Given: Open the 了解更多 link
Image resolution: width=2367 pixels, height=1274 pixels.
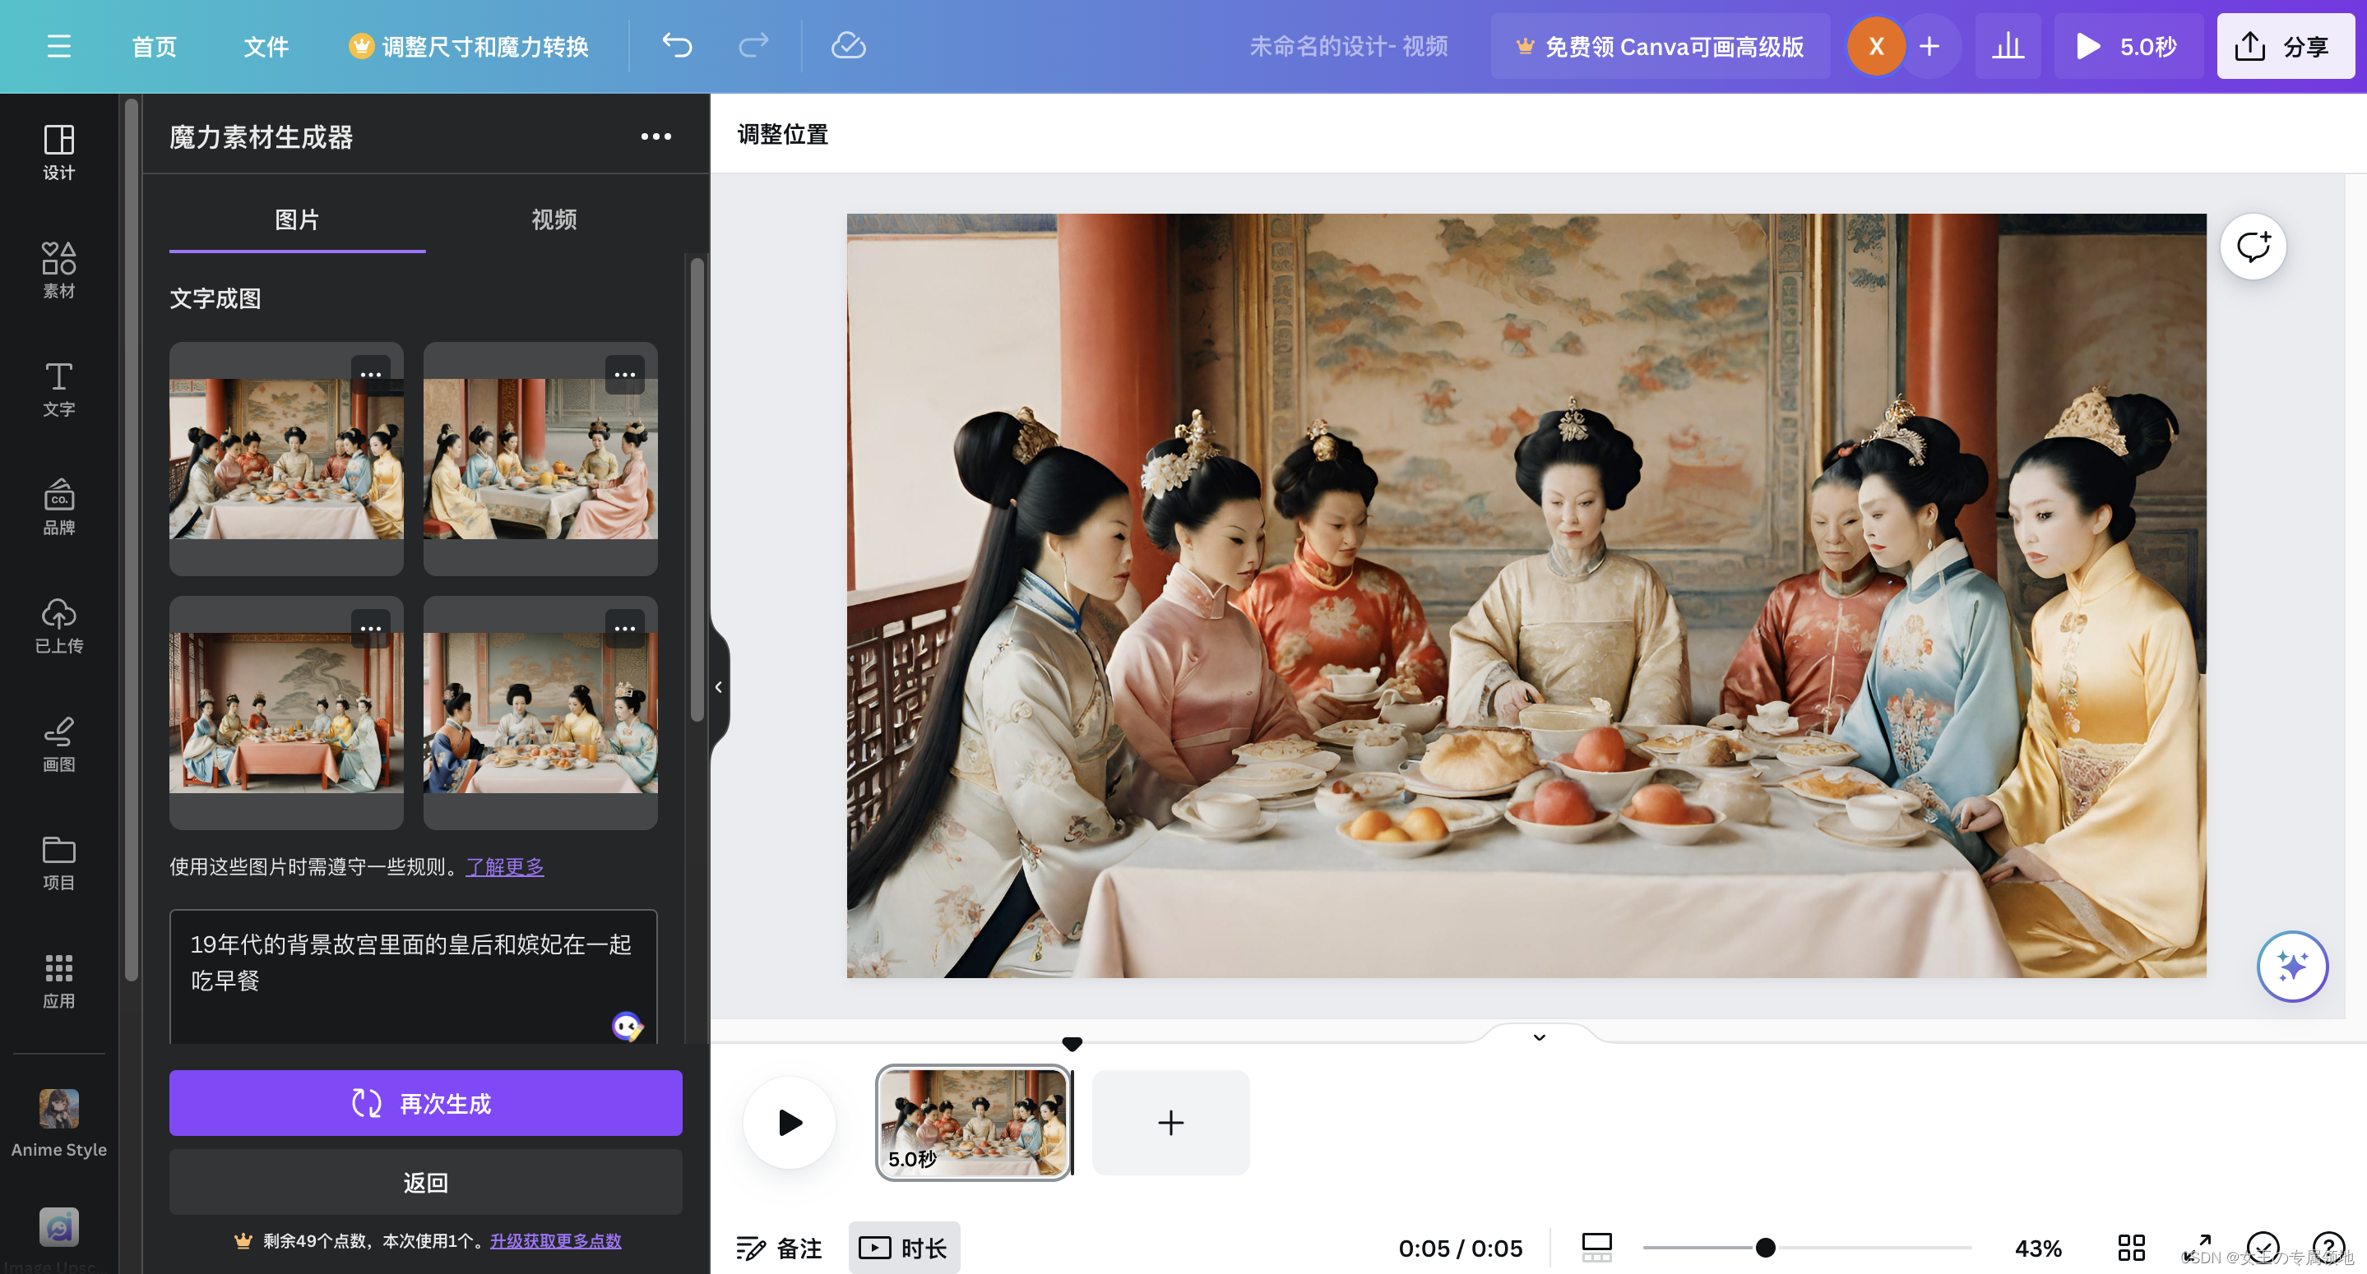Looking at the screenshot, I should pyautogui.click(x=504, y=866).
